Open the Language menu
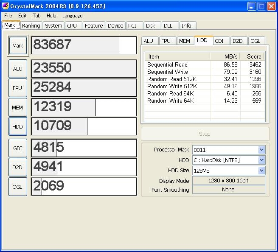The width and height of the screenshot is (278, 252). 72,16
